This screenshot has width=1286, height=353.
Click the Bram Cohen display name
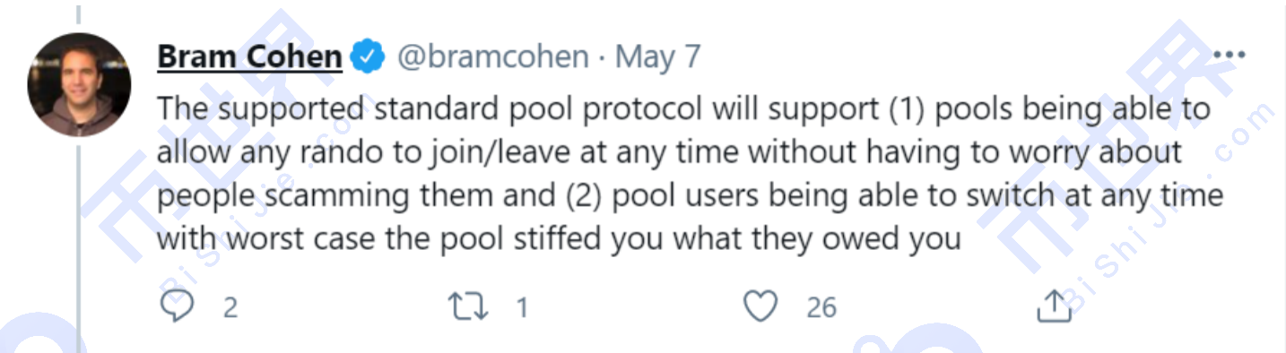(x=249, y=57)
